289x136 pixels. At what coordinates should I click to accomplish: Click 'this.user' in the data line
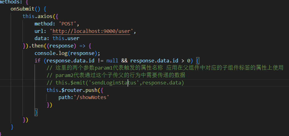point(66,39)
